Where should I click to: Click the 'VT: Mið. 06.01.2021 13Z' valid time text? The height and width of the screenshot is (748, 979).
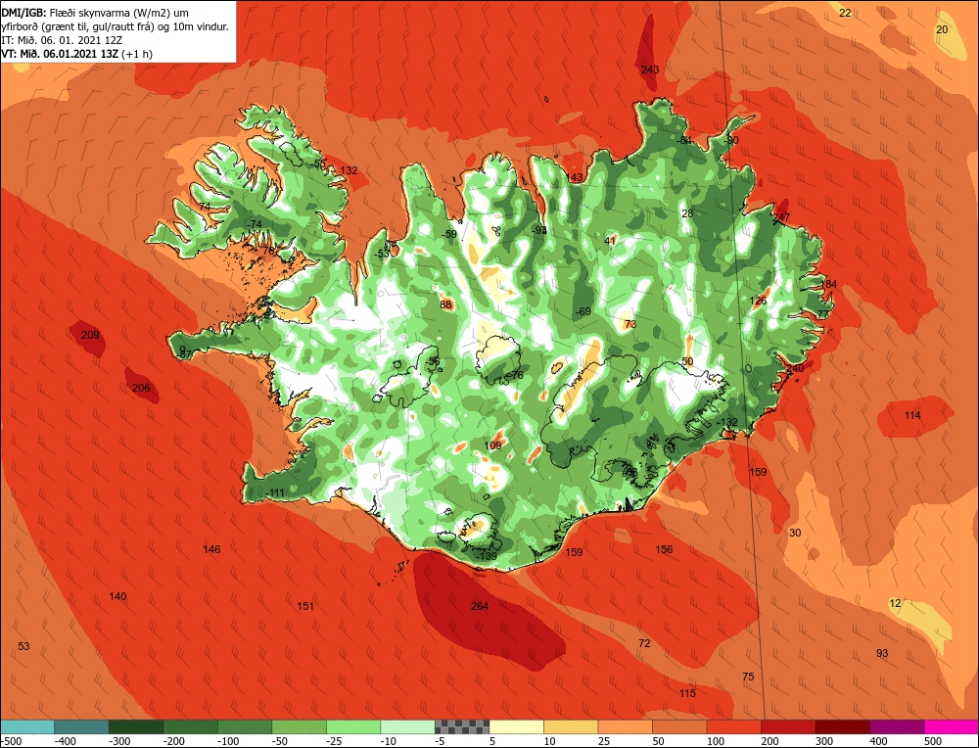coord(60,54)
